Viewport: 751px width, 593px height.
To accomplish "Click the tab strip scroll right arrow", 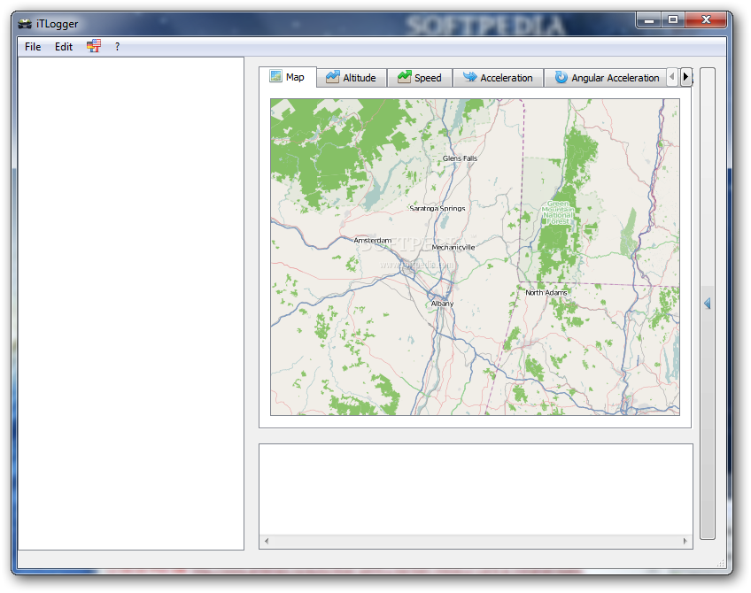I will click(685, 77).
